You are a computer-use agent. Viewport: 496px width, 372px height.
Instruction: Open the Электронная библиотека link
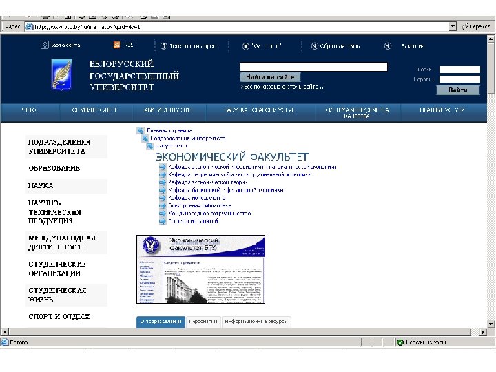[x=200, y=205]
